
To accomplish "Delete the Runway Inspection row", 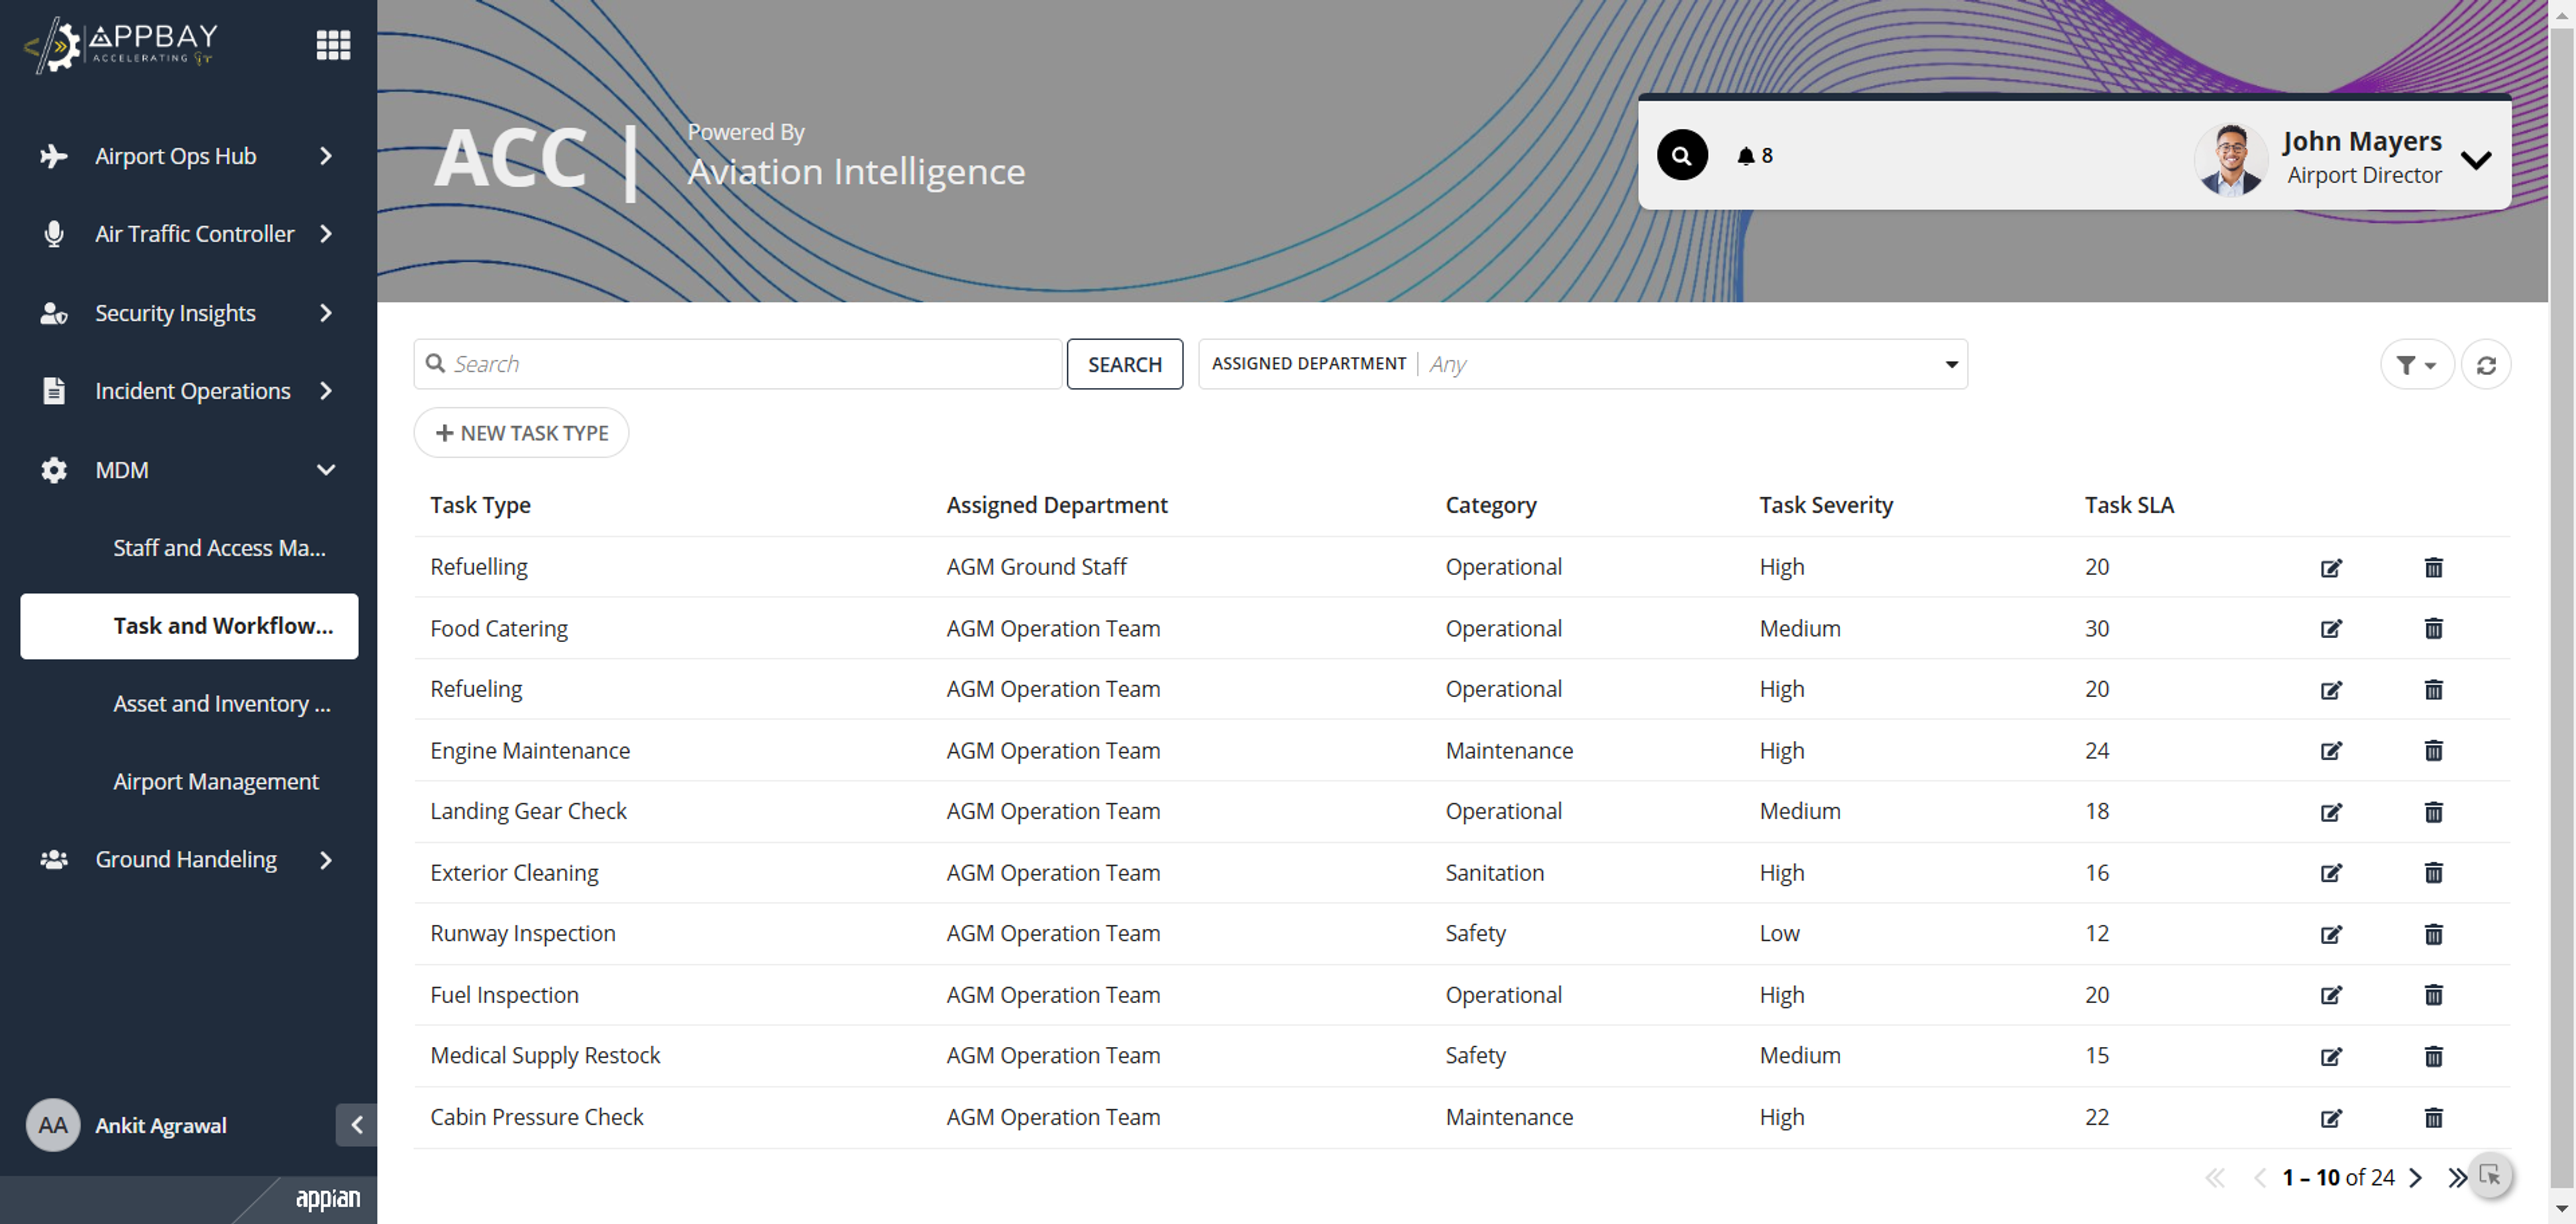I will click(2433, 934).
